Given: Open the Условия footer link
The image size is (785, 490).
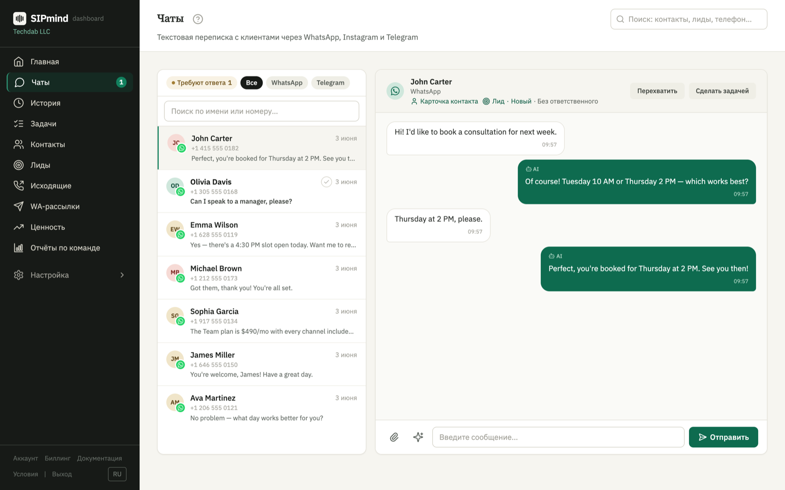Looking at the screenshot, I should point(25,474).
